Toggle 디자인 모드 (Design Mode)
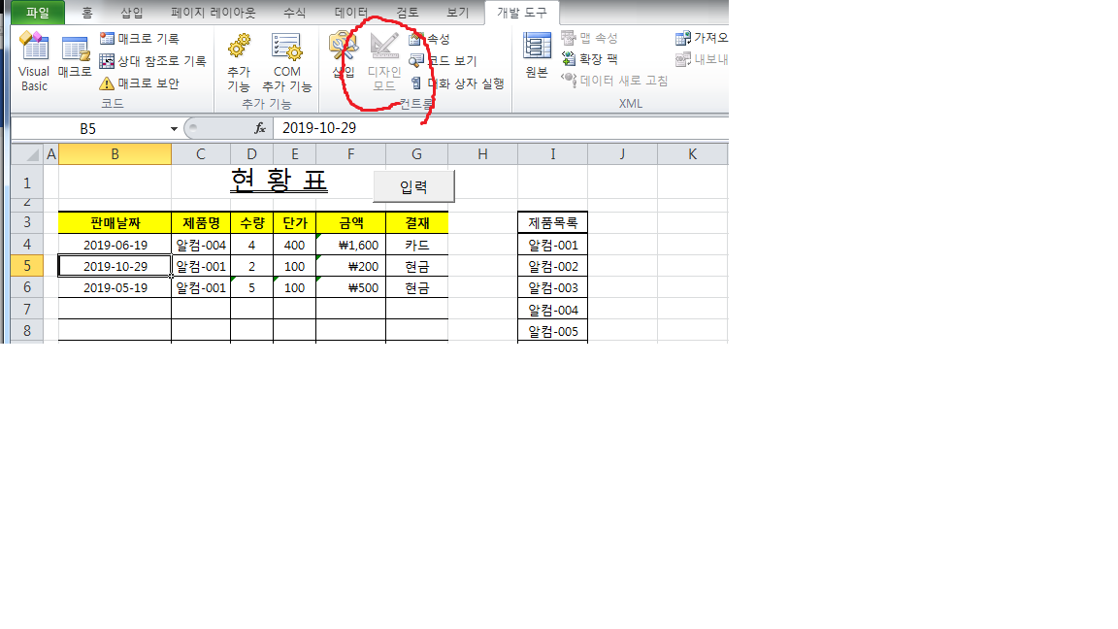The width and height of the screenshot is (1118, 629). (384, 60)
